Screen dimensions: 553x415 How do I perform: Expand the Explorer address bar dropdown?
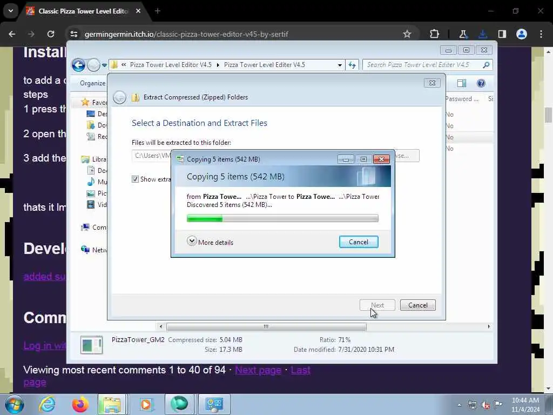point(340,65)
